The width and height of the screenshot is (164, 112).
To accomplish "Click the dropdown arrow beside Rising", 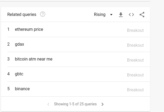I will (111, 15).
